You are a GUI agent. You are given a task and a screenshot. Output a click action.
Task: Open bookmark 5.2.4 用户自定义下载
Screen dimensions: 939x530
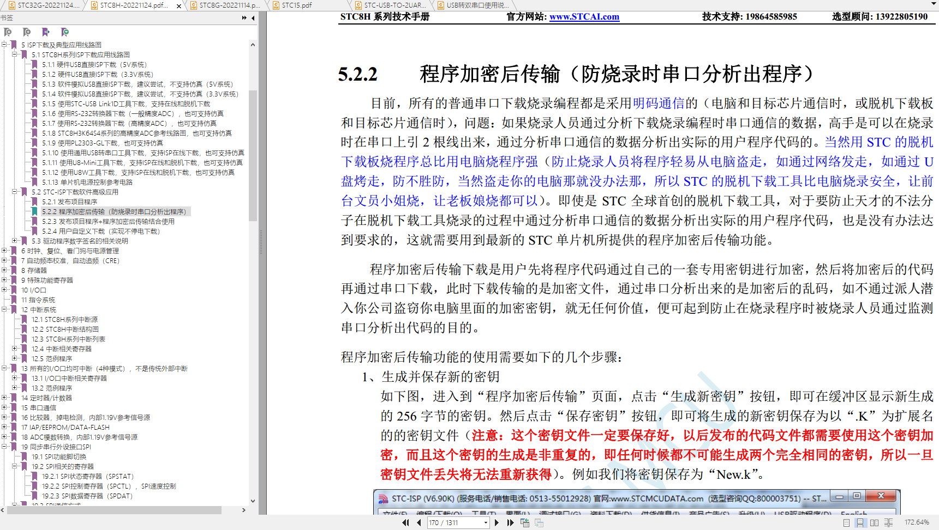tap(101, 231)
